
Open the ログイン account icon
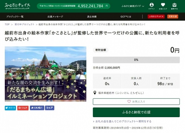152,6
